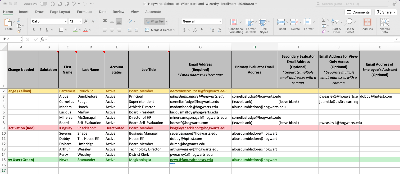
Task: Go to the Formulas tab
Action: [85, 12]
